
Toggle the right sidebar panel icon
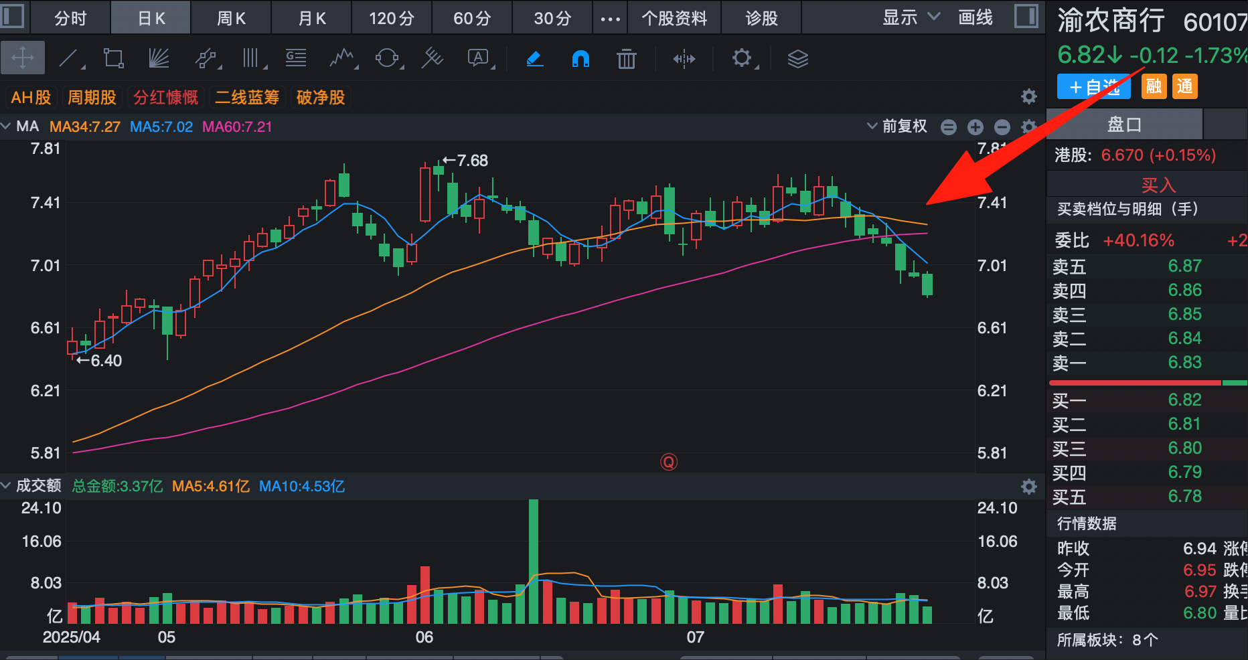[x=1026, y=16]
